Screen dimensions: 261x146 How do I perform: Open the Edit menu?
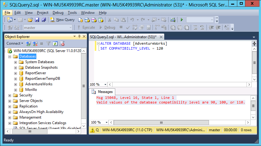coord(17,13)
